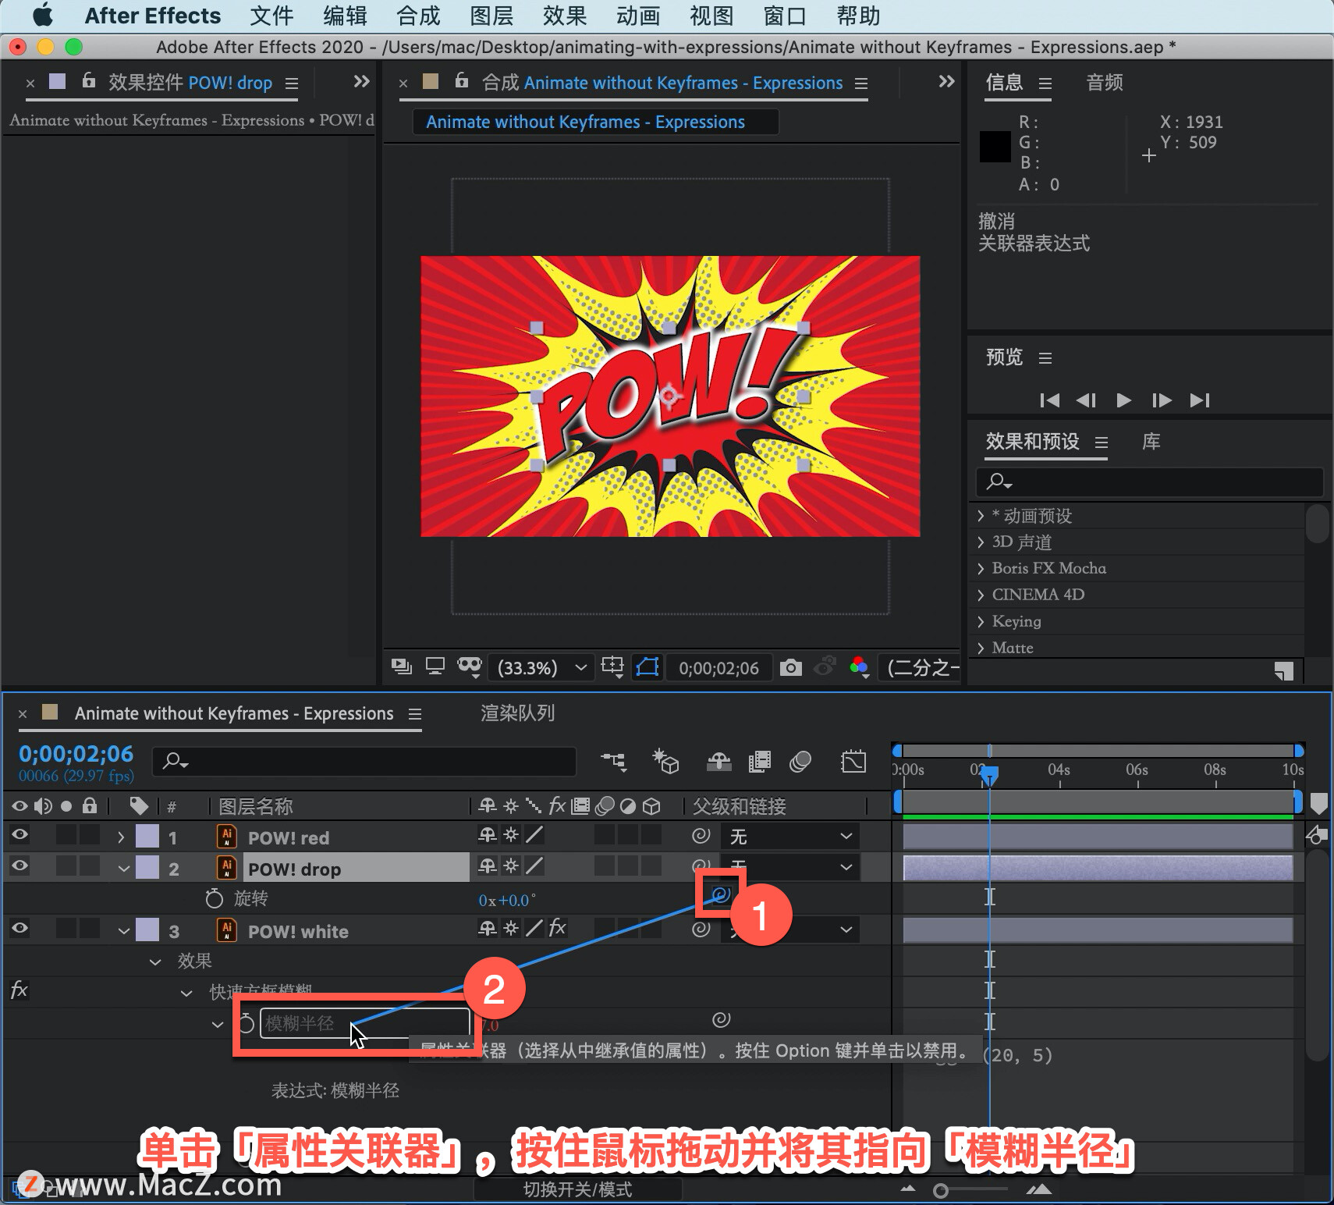Step back one frame in Preview panel
Image resolution: width=1334 pixels, height=1205 pixels.
pyautogui.click(x=1086, y=400)
